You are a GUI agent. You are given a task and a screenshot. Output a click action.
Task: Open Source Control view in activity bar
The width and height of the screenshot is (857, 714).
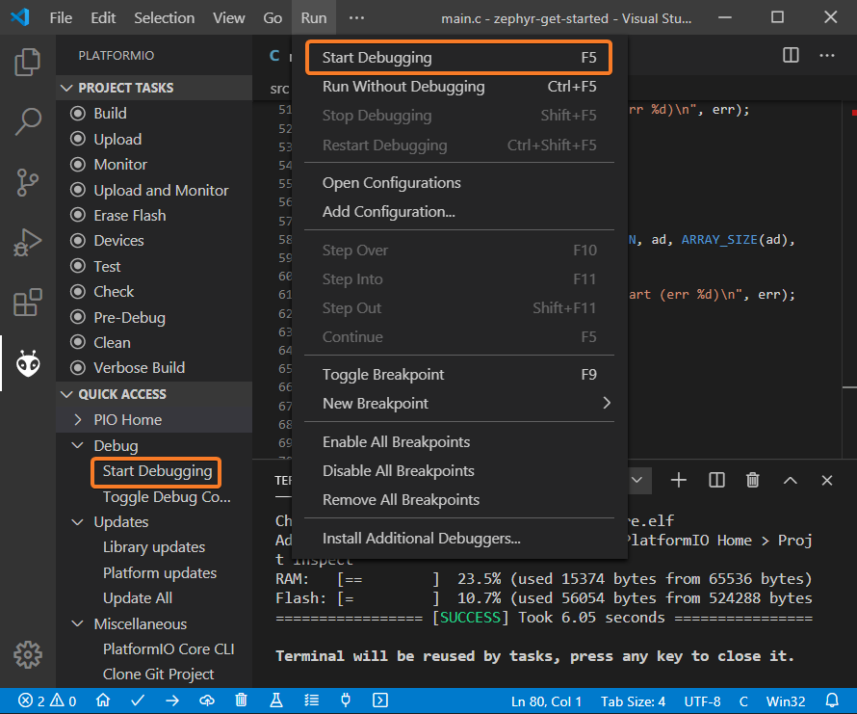(x=27, y=182)
